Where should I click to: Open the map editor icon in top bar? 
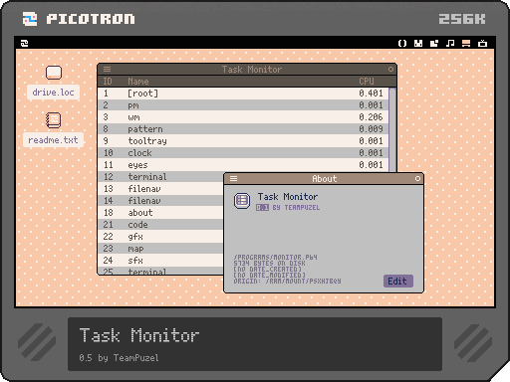coord(434,43)
